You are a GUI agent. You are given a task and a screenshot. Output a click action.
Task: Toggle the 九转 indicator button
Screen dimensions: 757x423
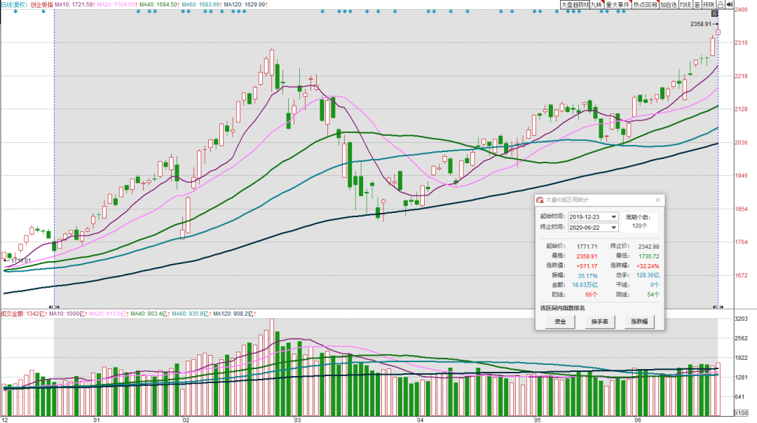tap(596, 4)
